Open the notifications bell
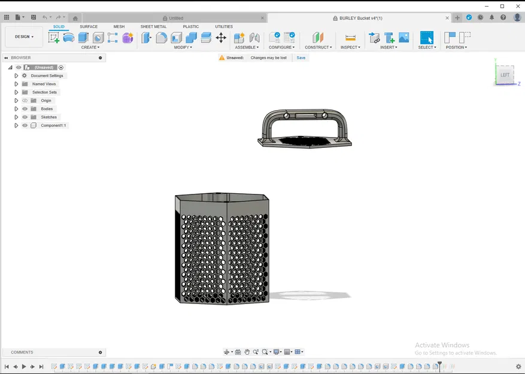The width and height of the screenshot is (525, 374). click(491, 17)
